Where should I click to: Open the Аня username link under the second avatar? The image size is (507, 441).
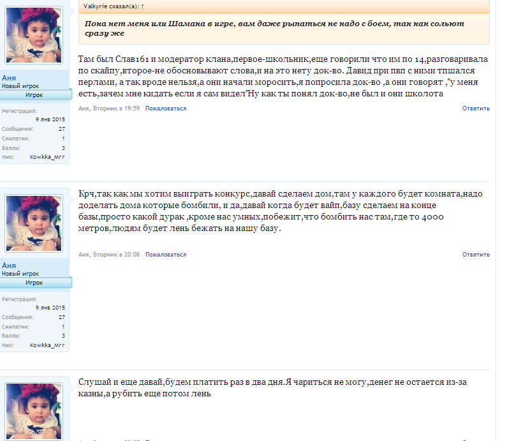pos(9,265)
